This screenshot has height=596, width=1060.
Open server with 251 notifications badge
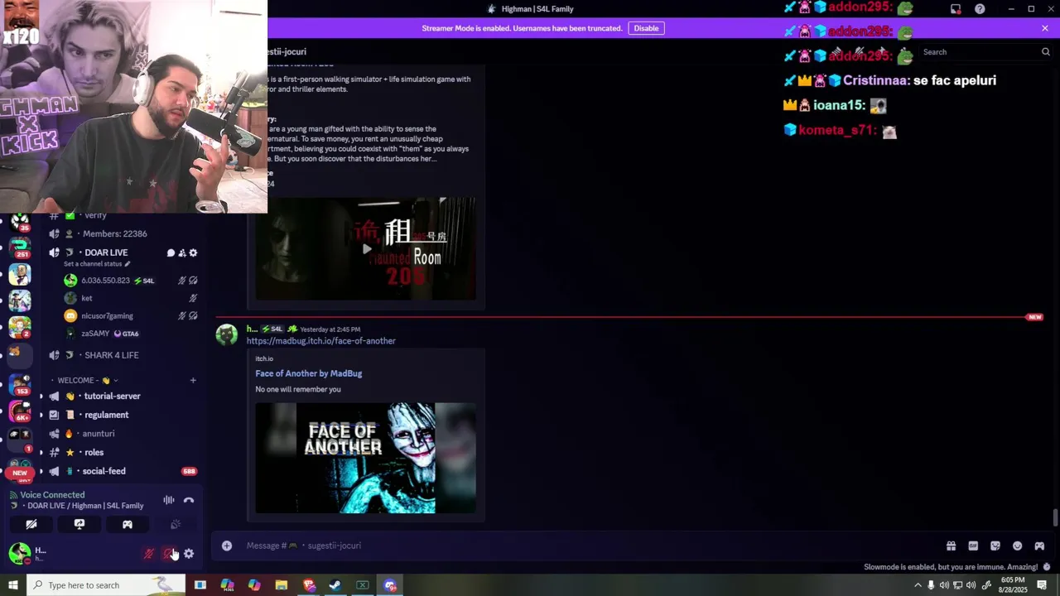pyautogui.click(x=20, y=247)
